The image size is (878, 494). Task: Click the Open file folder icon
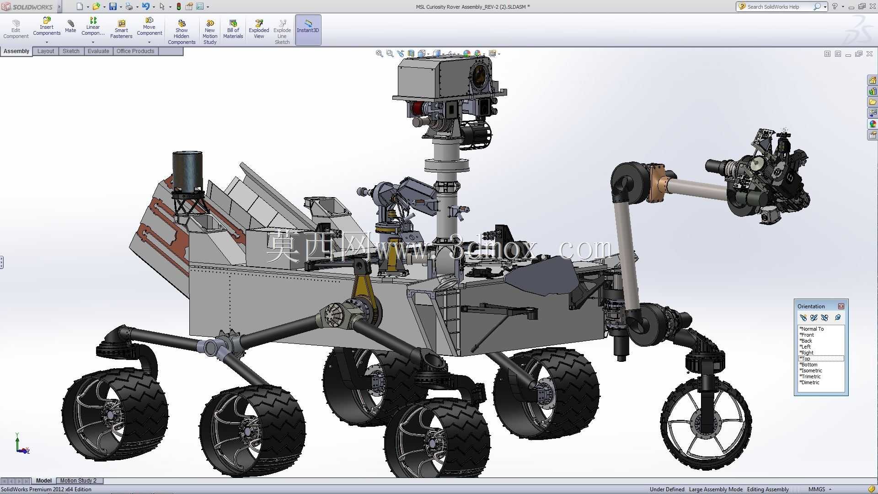(x=96, y=6)
